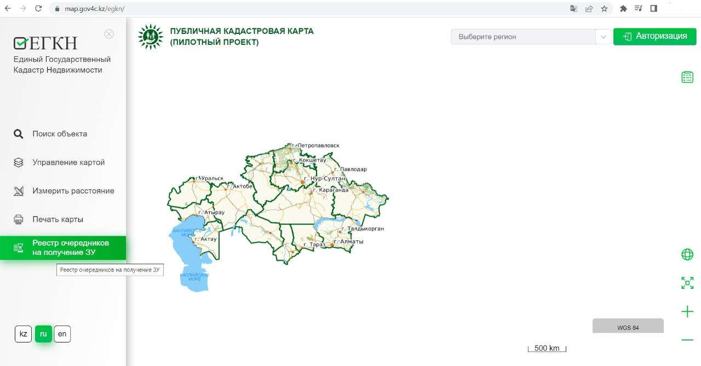Select Измерить расстояние measuring tool
This screenshot has height=366, width=701.
click(x=73, y=191)
